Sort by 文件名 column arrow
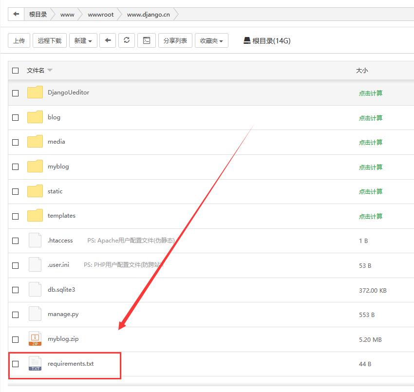414x392 pixels. click(x=50, y=71)
